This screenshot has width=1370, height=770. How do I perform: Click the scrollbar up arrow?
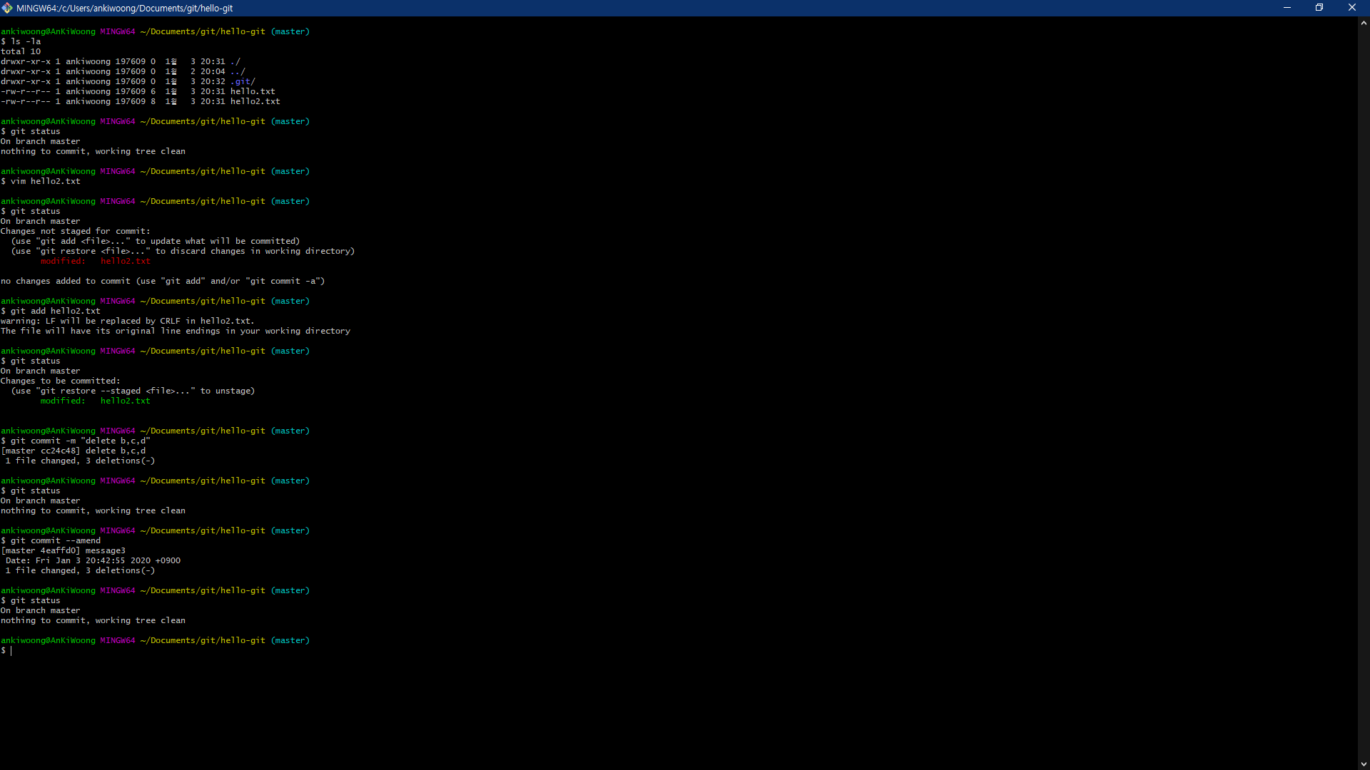1363,23
